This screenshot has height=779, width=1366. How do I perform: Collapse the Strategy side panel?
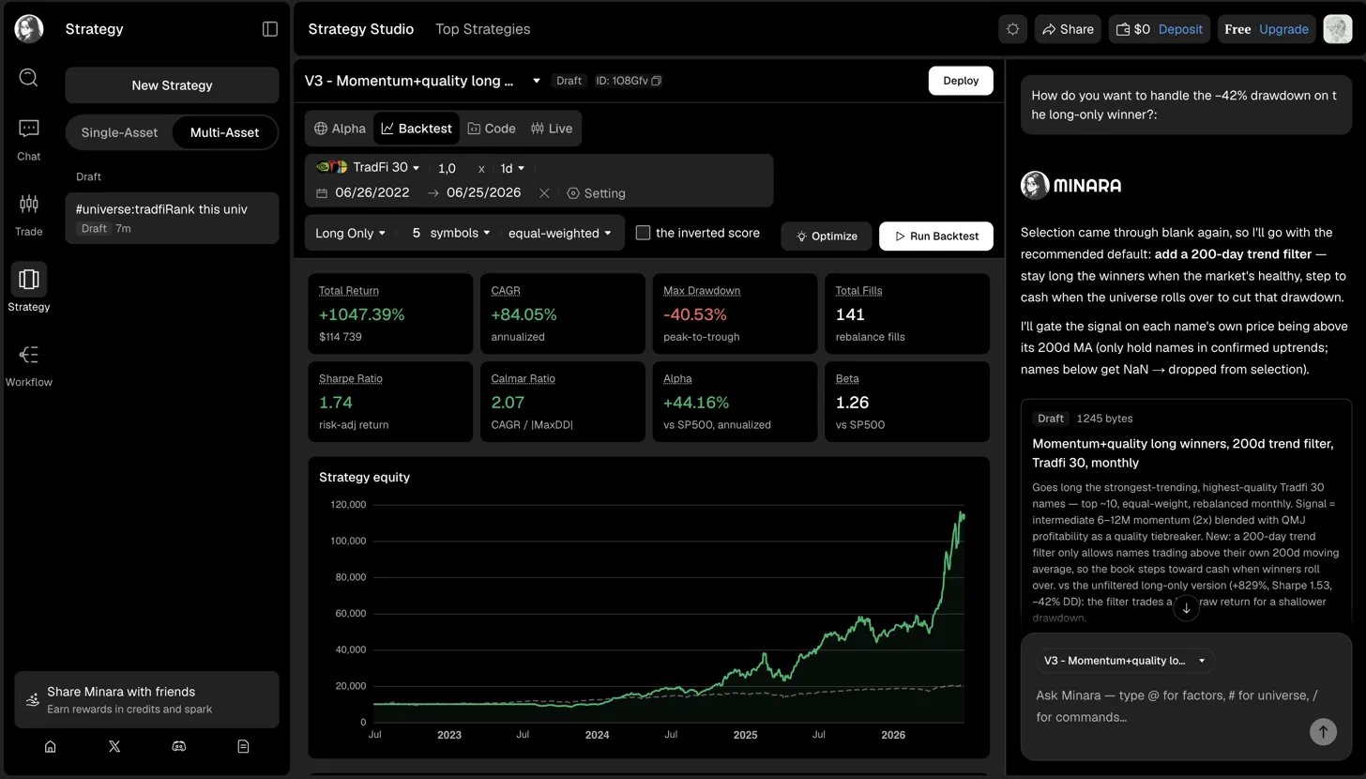[270, 29]
